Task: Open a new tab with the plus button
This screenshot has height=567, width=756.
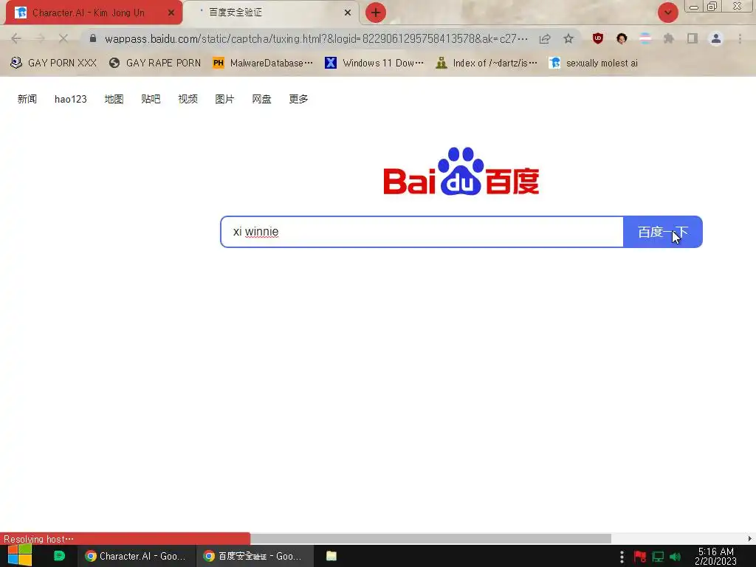Action: coord(376,13)
